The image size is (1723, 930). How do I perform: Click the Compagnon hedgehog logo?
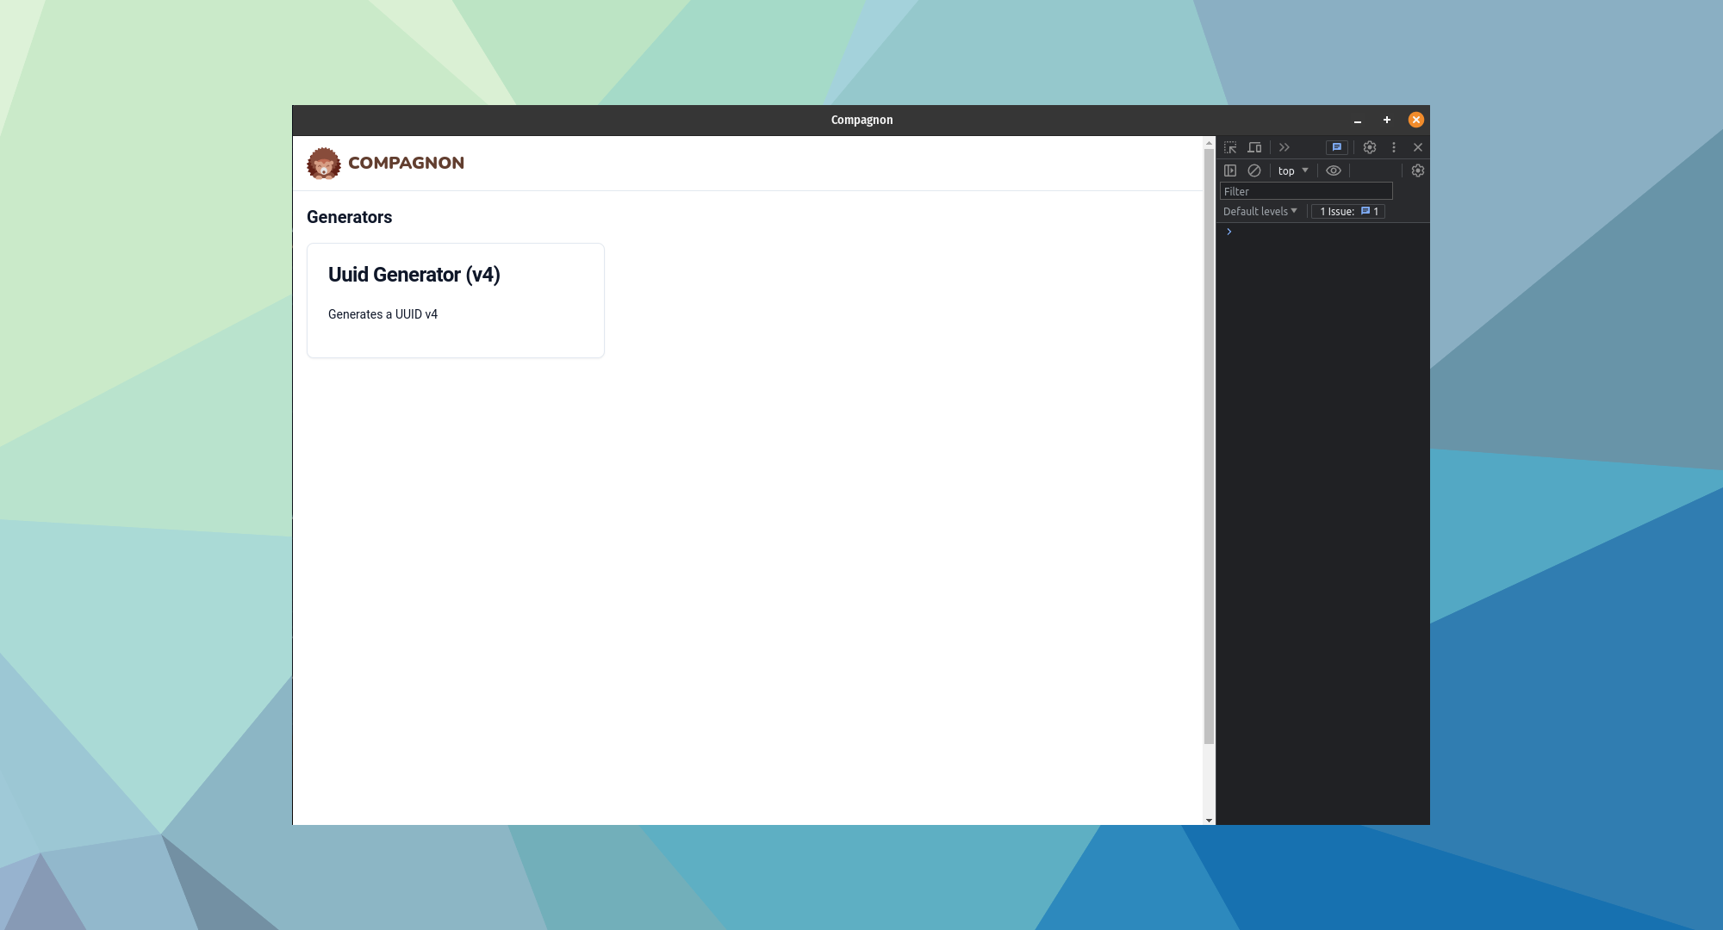[324, 163]
